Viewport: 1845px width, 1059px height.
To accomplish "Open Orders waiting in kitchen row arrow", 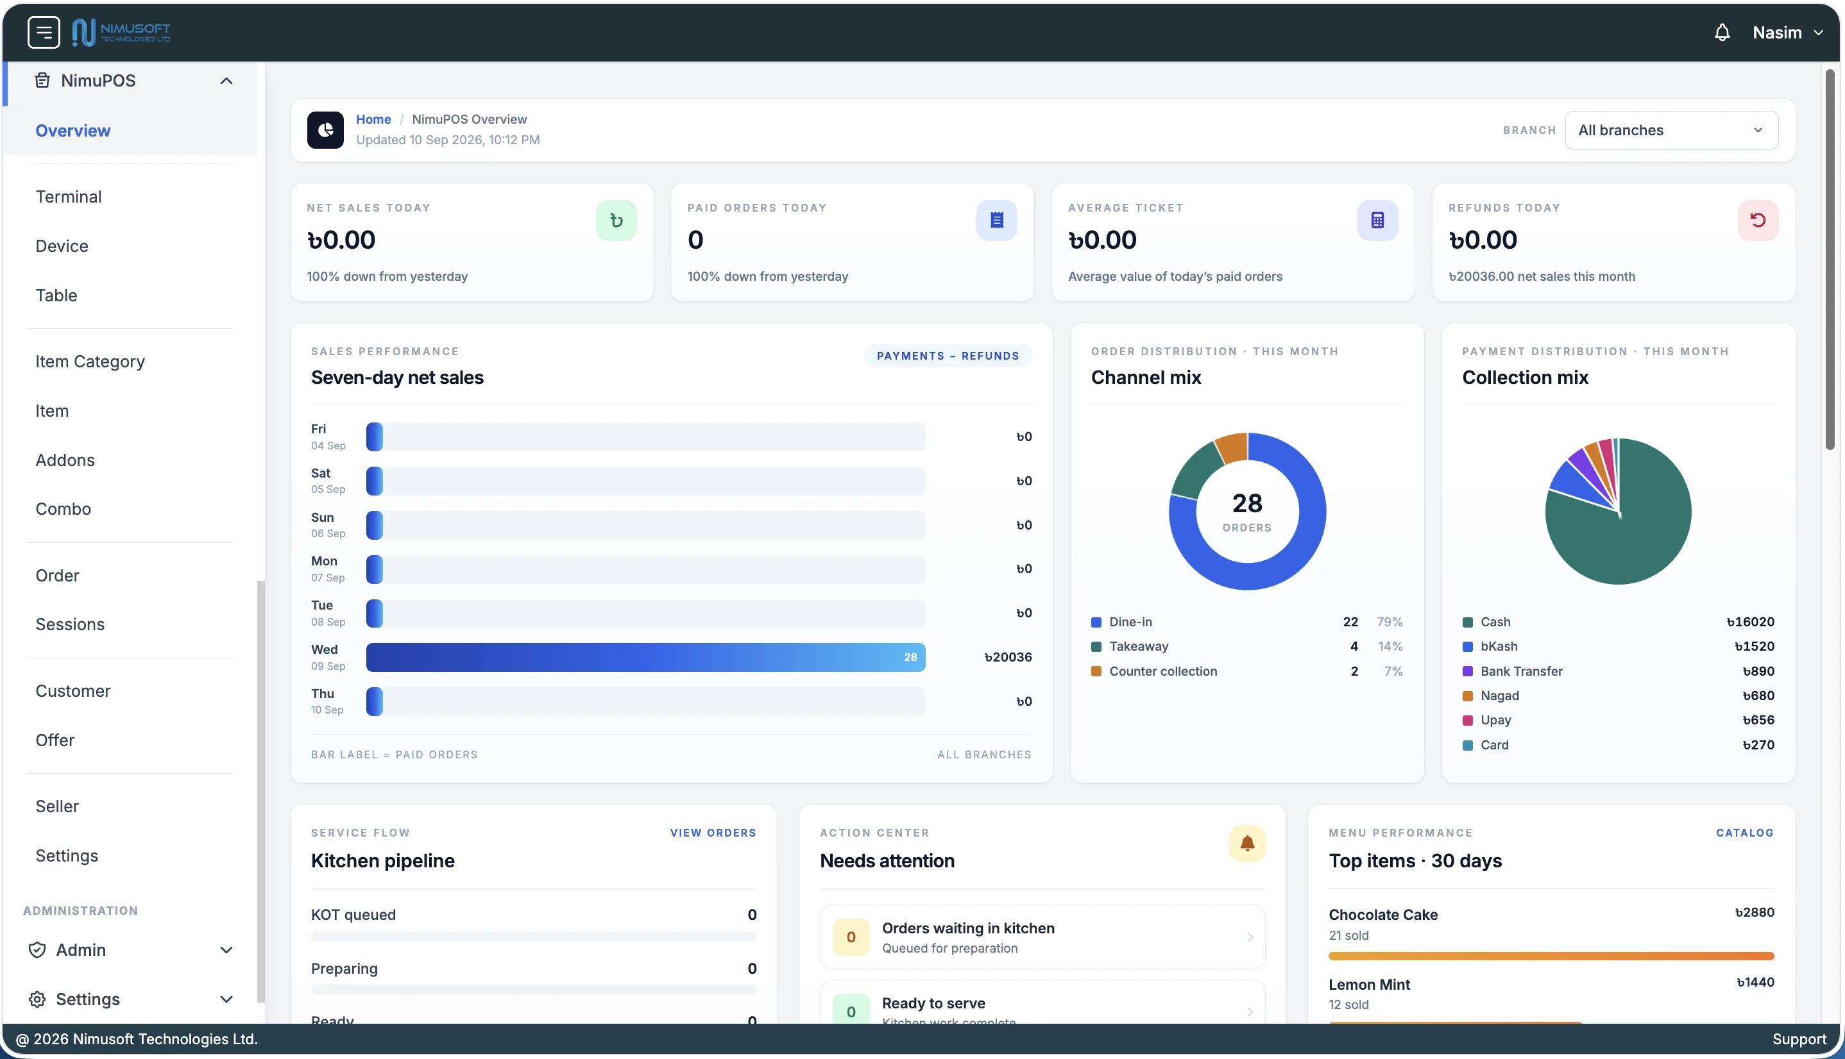I will (1250, 937).
